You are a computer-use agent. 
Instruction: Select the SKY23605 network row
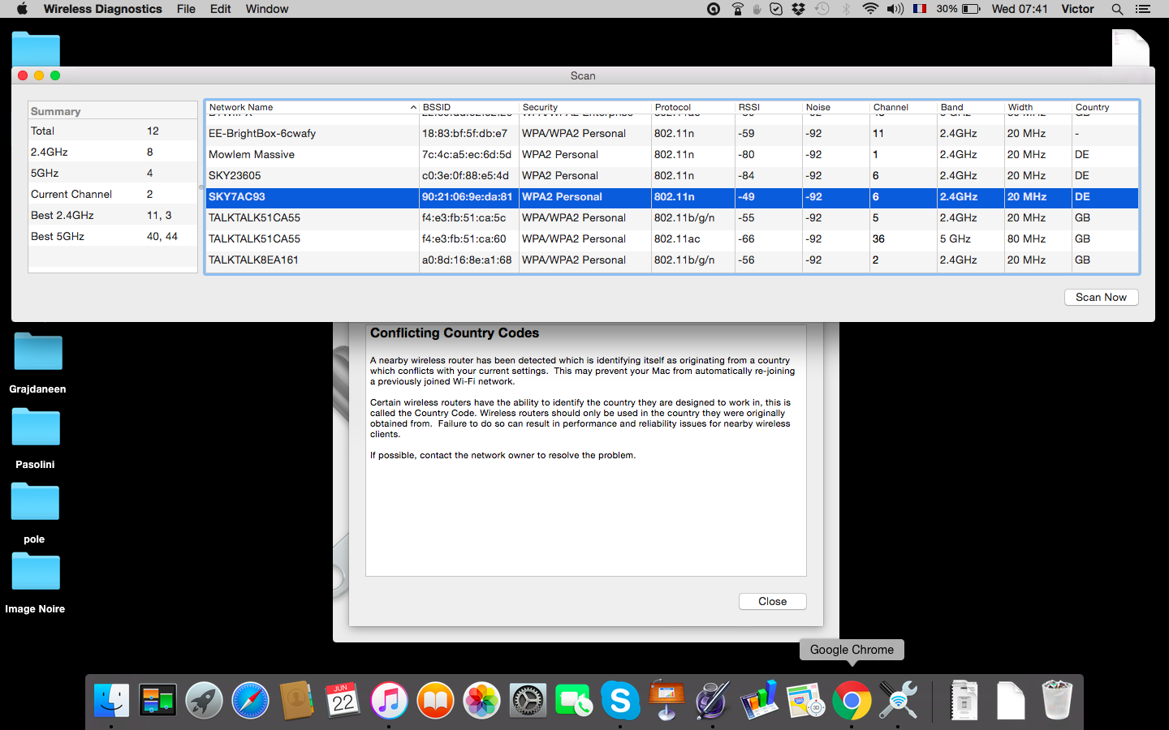click(672, 175)
